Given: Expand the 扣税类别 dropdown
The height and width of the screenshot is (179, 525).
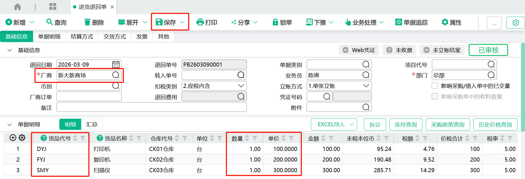Looking at the screenshot, I should 241,86.
